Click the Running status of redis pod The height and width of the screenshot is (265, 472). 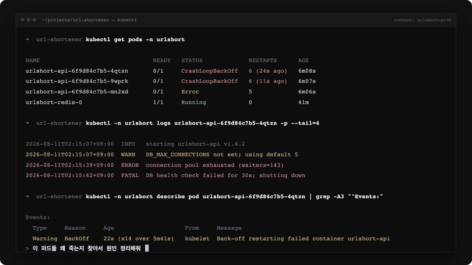[x=194, y=102]
